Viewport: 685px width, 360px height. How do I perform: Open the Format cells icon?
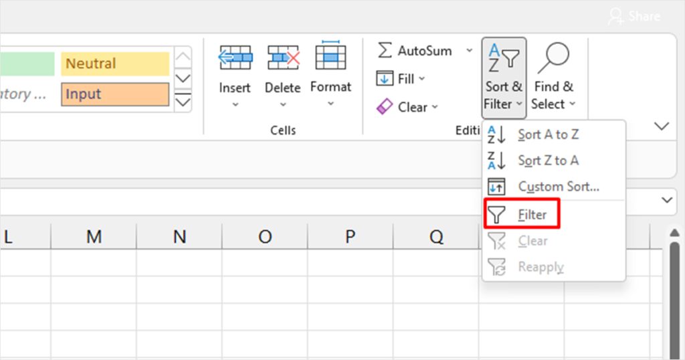coord(330,58)
